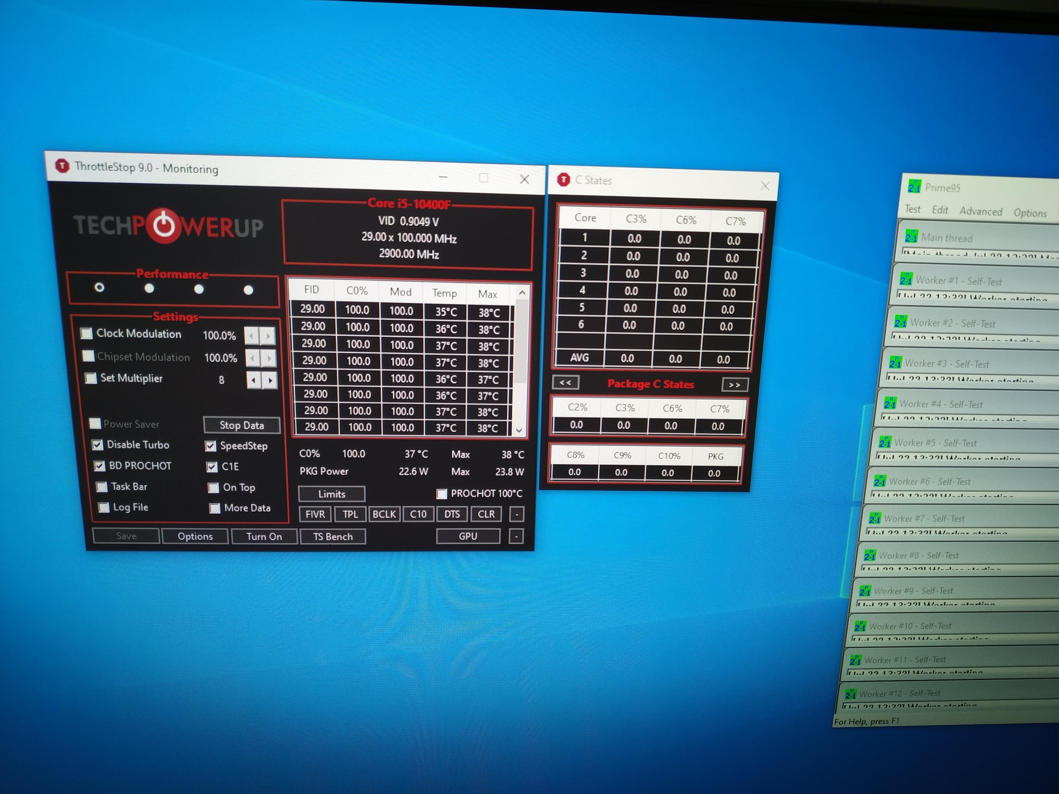Open the Advanced menu in Prime95

[x=980, y=211]
